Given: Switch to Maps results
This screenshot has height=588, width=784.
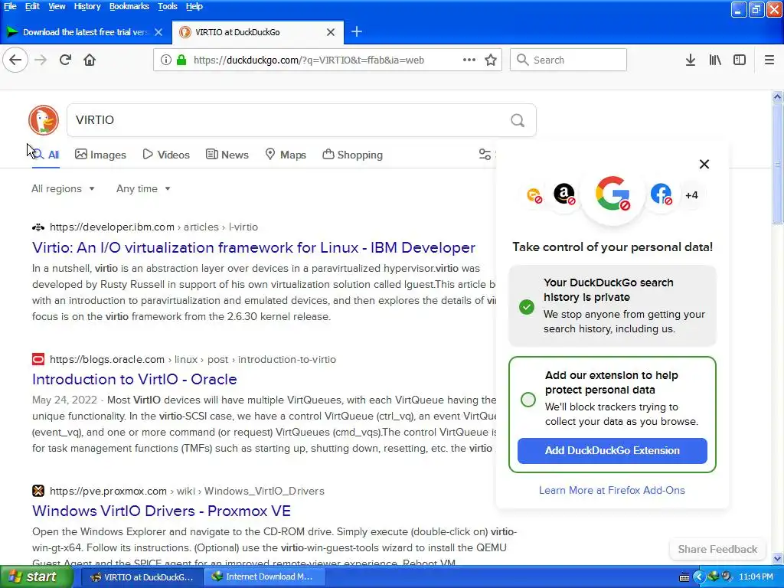Looking at the screenshot, I should click(286, 155).
